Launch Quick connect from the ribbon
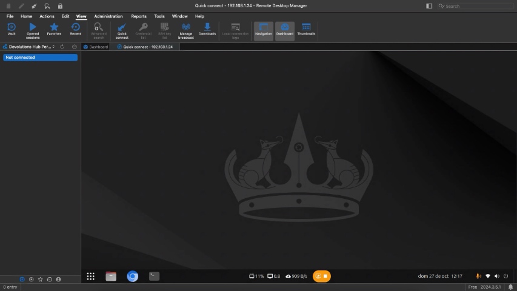Image resolution: width=517 pixels, height=291 pixels. 122,31
